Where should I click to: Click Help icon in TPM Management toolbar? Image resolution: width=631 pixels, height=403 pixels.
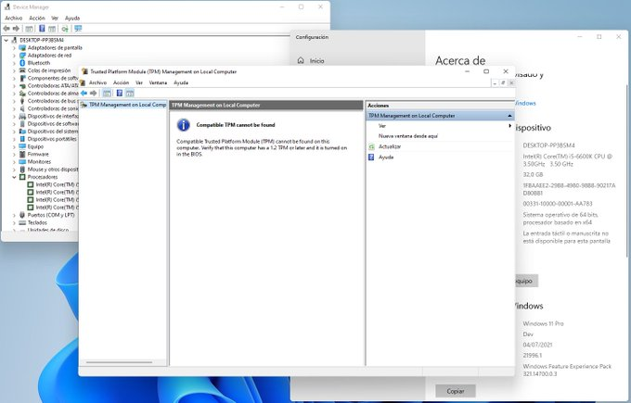click(120, 94)
